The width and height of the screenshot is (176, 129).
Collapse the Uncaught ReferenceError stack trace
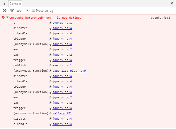tap(7, 17)
